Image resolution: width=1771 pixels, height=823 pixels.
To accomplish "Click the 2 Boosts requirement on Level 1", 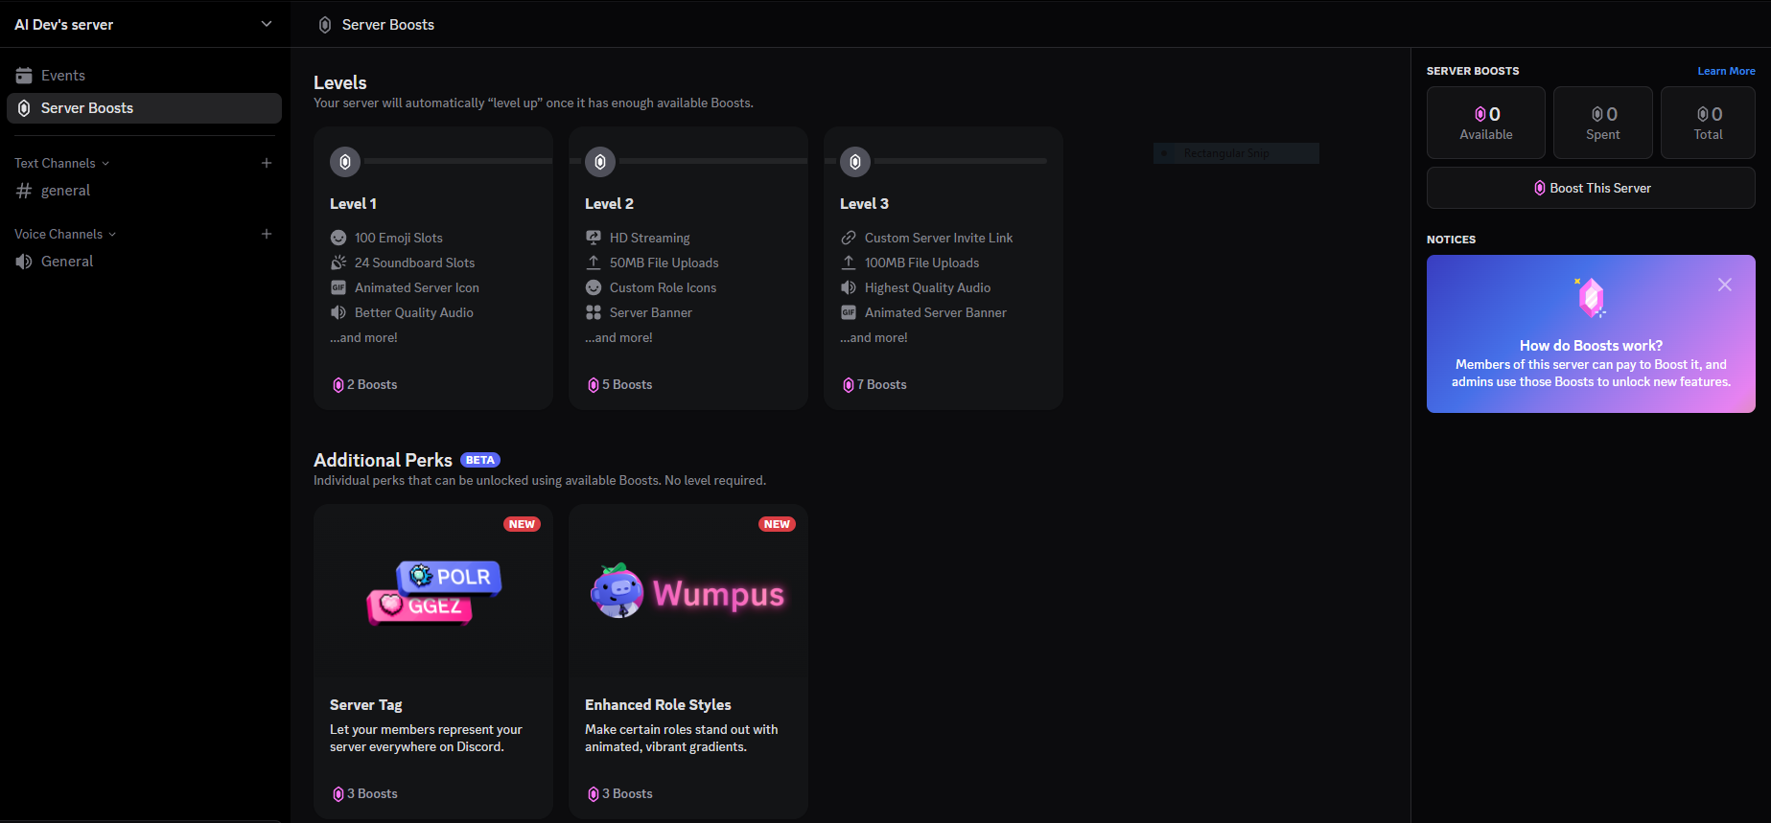I will [364, 385].
